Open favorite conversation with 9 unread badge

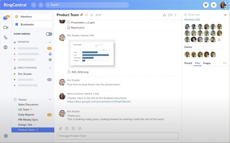33,54
